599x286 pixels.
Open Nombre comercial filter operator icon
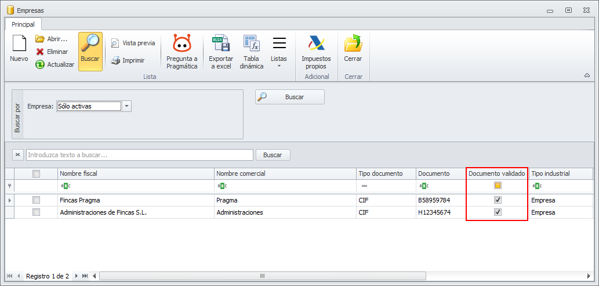pyautogui.click(x=222, y=186)
